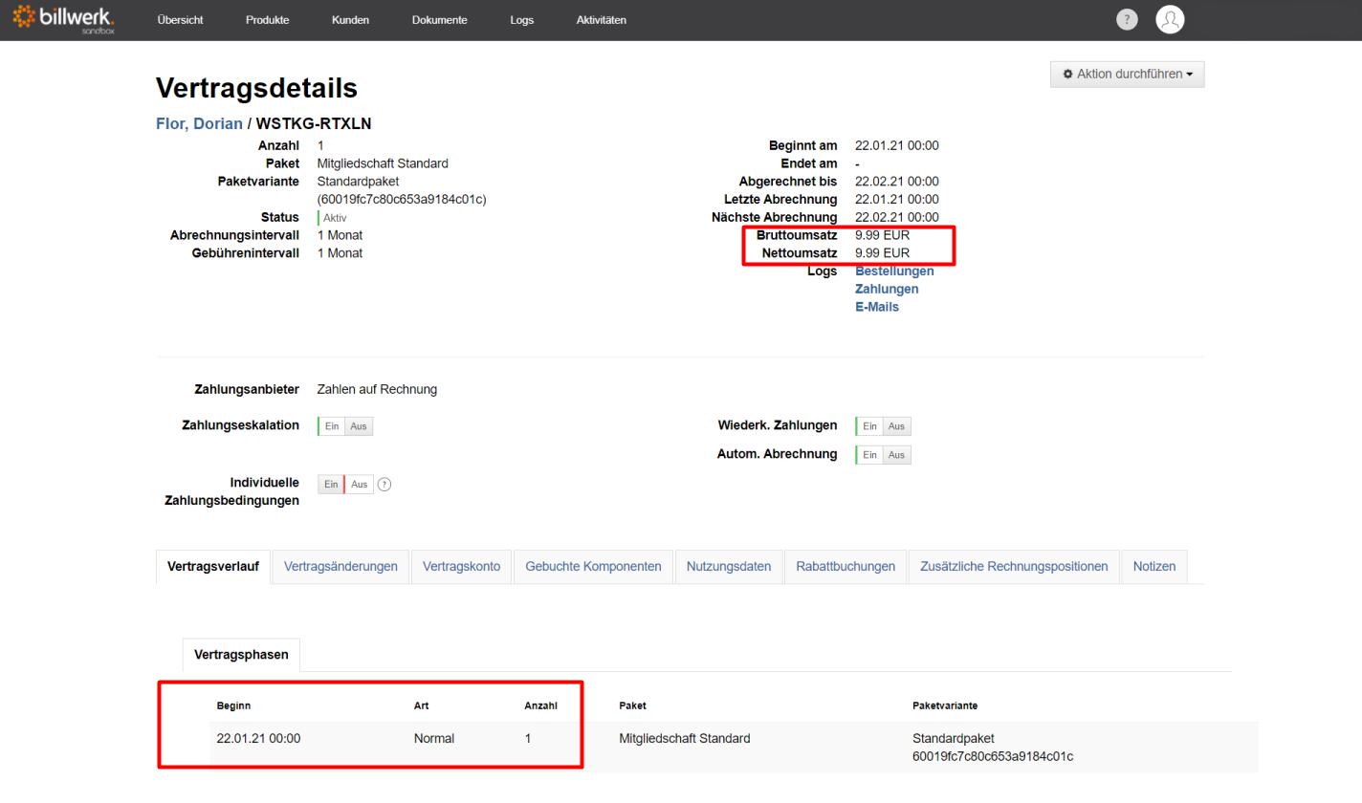This screenshot has width=1362, height=803.
Task: Open Dokumente in the top navigation
Action: (440, 20)
